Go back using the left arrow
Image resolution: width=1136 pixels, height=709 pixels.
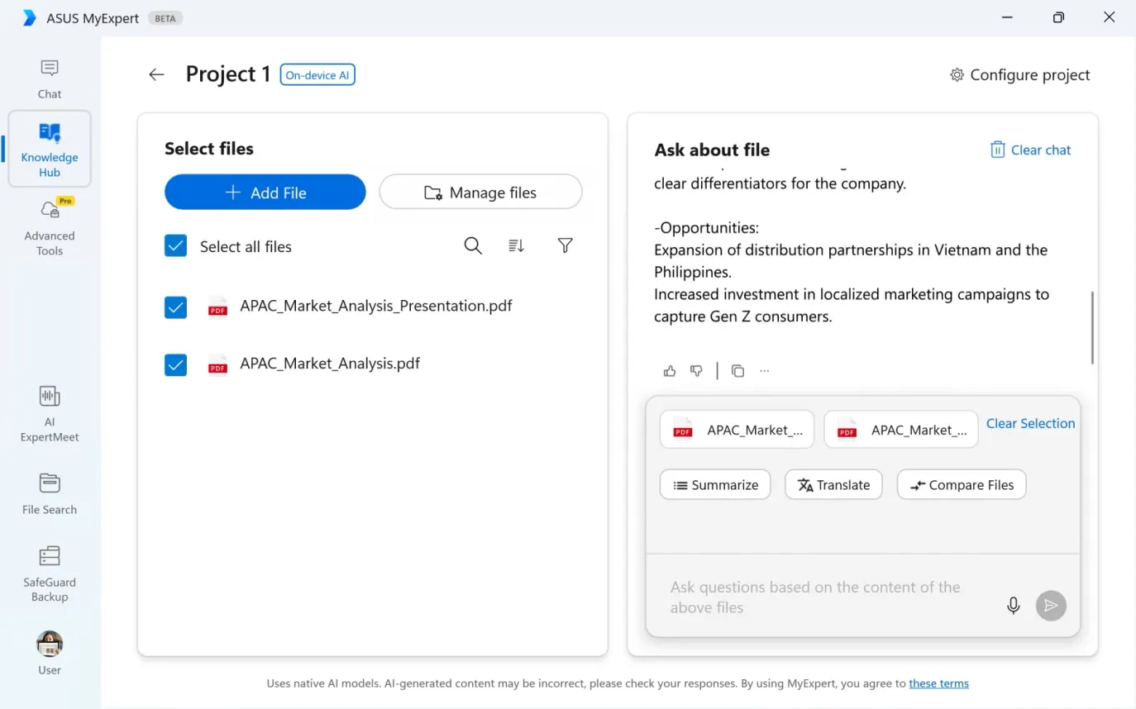tap(156, 74)
